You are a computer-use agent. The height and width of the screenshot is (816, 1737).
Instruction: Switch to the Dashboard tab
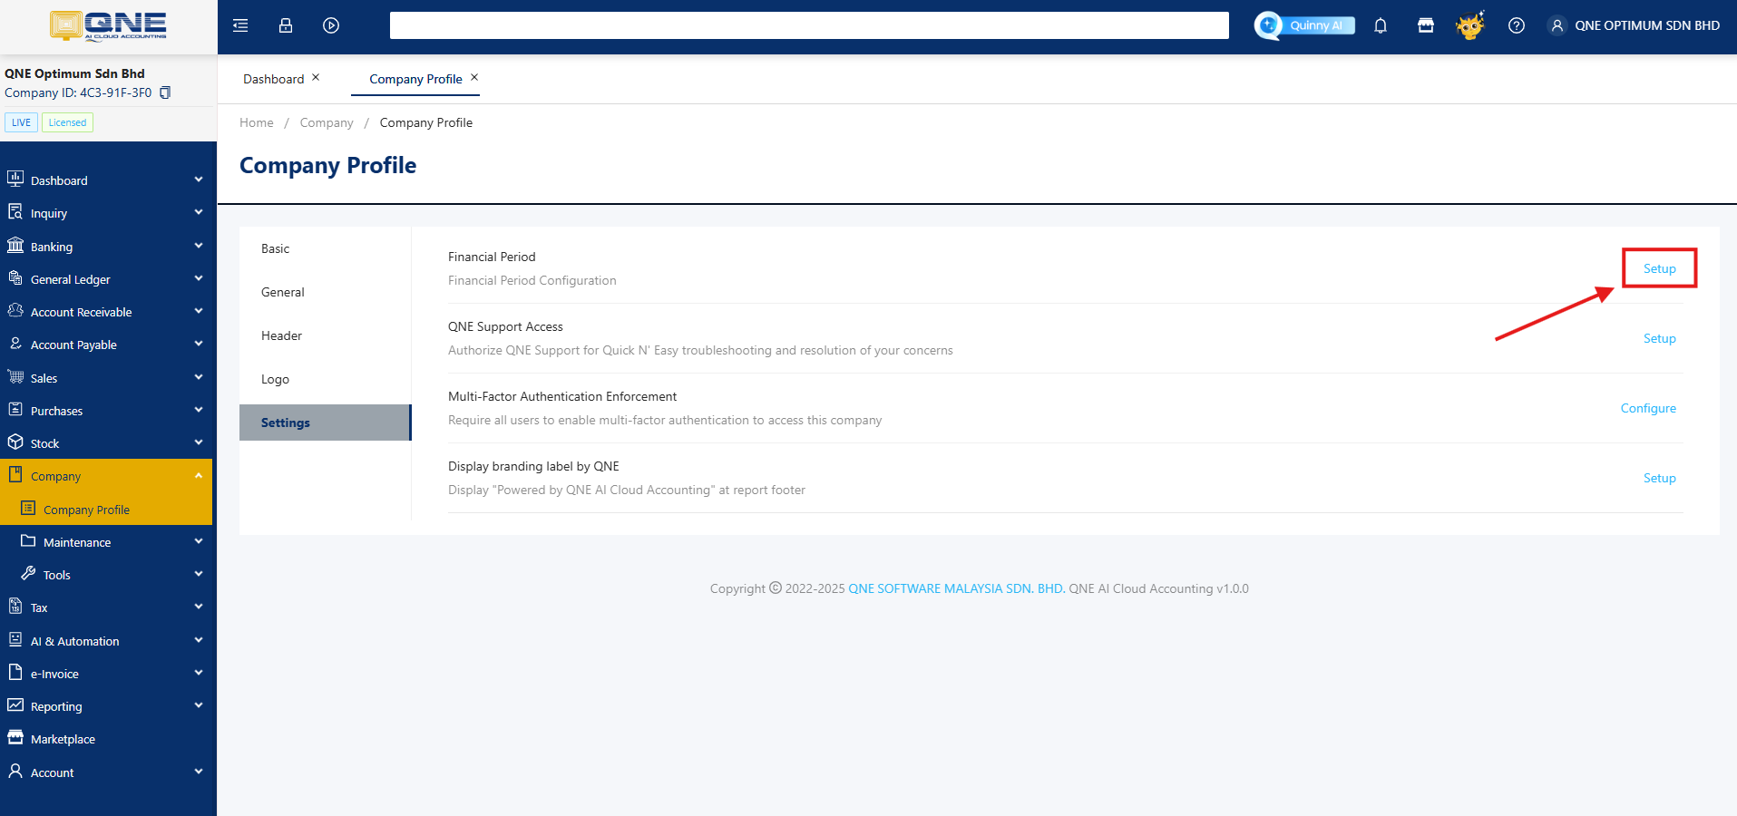tap(273, 79)
